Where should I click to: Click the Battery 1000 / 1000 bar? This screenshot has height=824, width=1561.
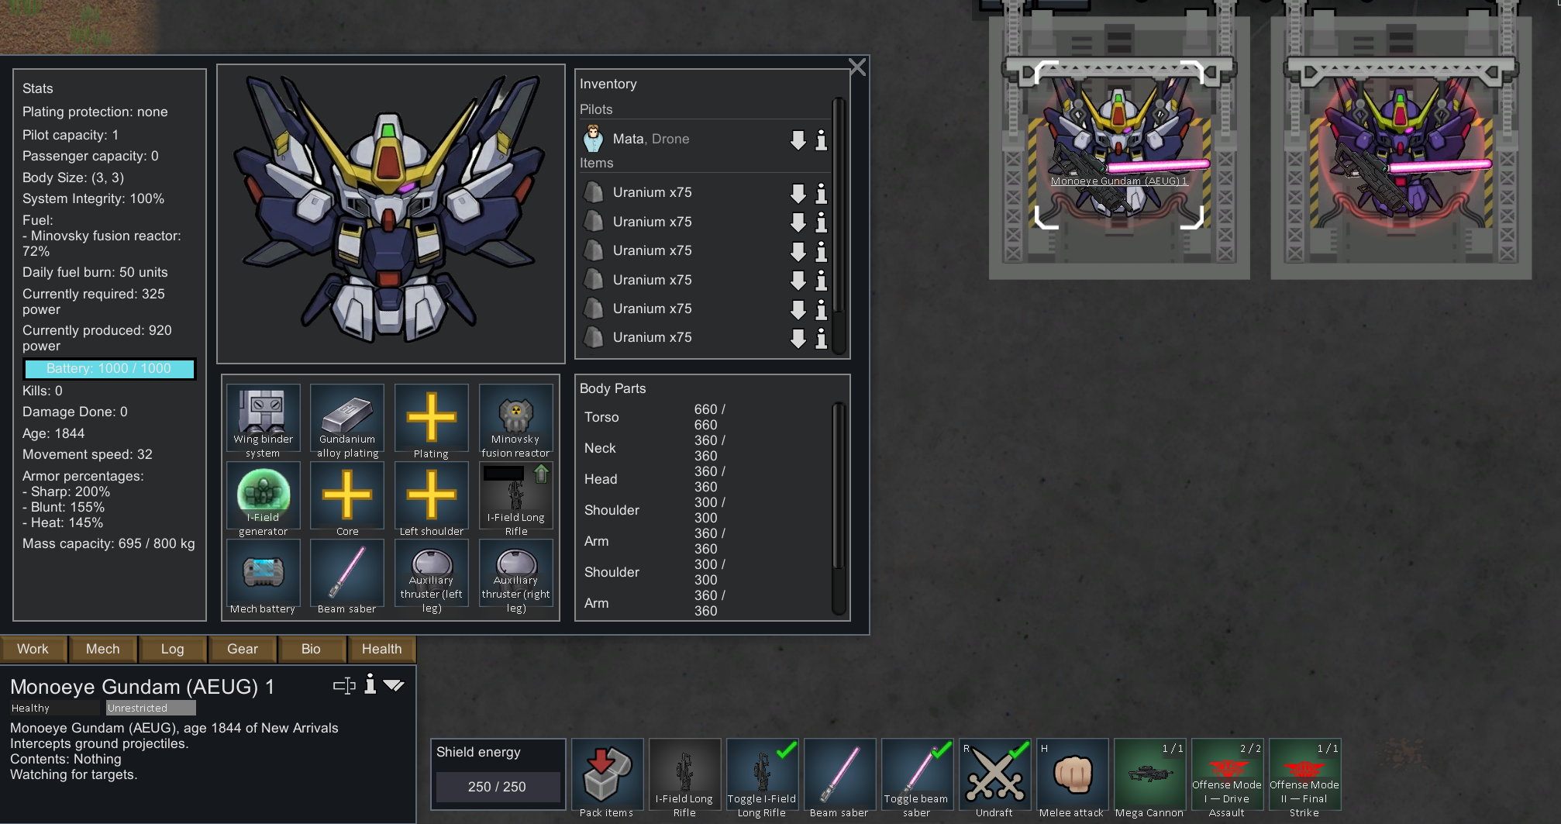[109, 369]
